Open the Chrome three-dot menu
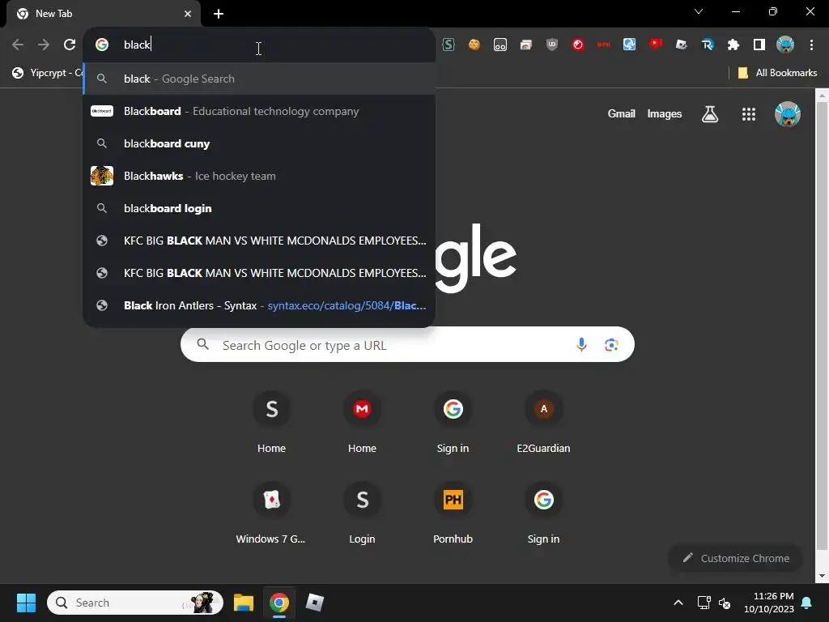This screenshot has width=829, height=622. [x=811, y=45]
